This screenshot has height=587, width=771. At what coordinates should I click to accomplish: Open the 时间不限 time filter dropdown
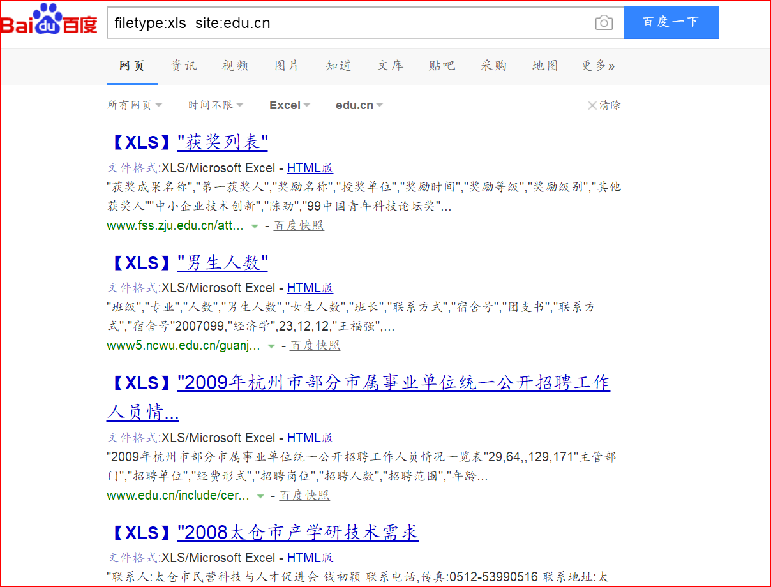tap(216, 105)
